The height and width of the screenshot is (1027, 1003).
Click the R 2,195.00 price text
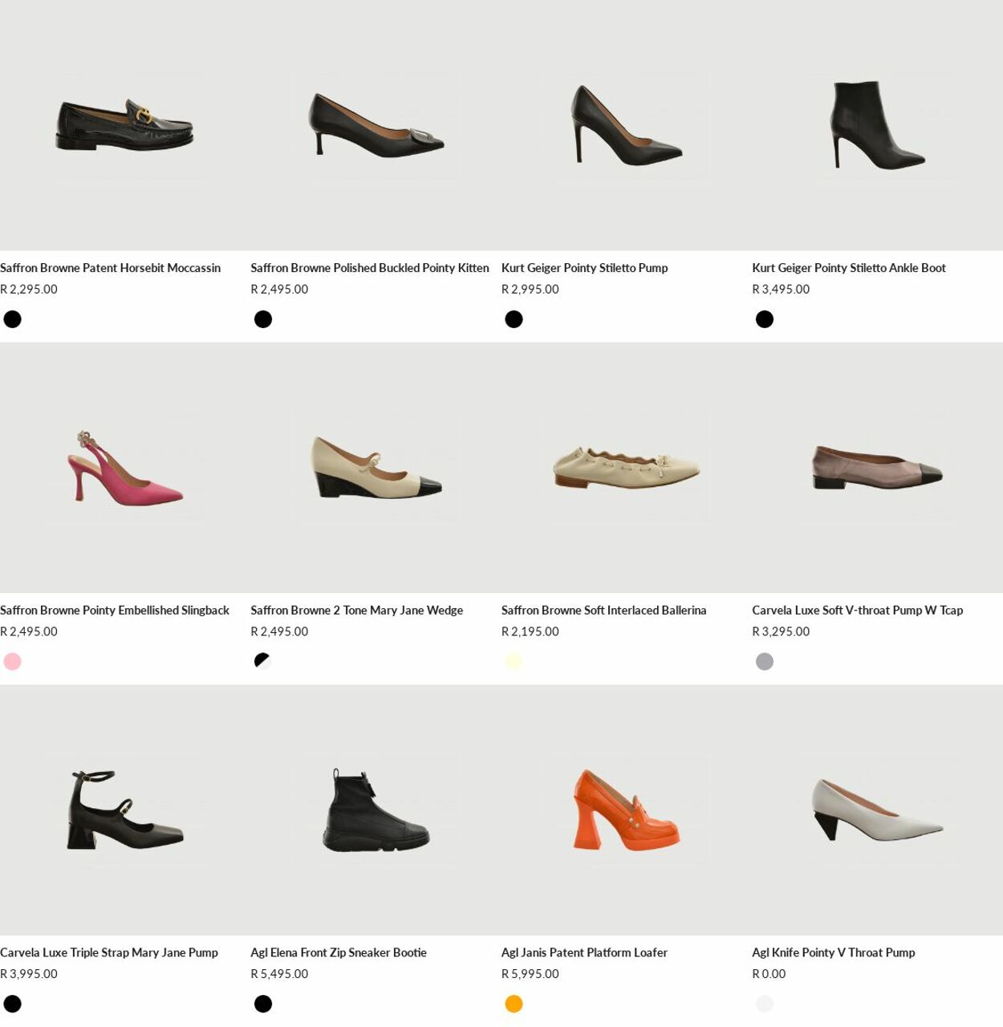530,632
